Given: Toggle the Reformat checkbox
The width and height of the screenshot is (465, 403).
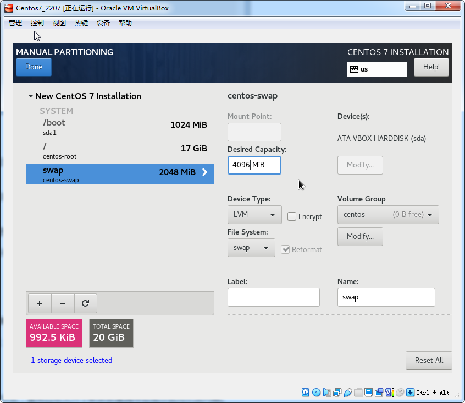Looking at the screenshot, I should 285,249.
